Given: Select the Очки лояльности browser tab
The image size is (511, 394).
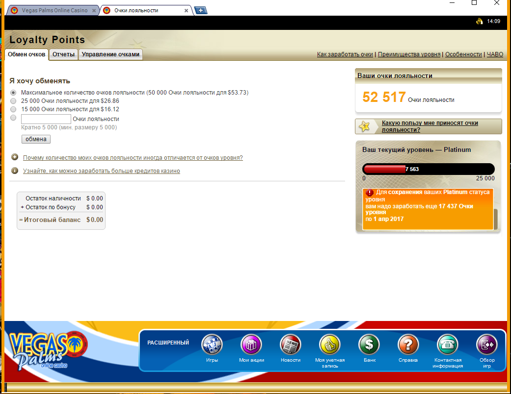Looking at the screenshot, I should [146, 10].
